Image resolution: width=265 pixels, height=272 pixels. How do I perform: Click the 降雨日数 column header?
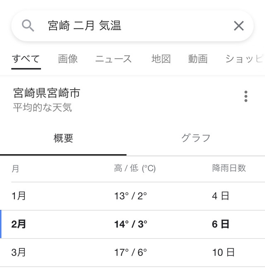(229, 168)
